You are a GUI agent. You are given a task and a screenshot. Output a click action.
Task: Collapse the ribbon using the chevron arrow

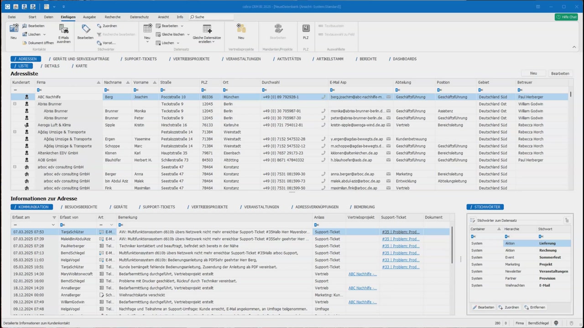coord(574,47)
